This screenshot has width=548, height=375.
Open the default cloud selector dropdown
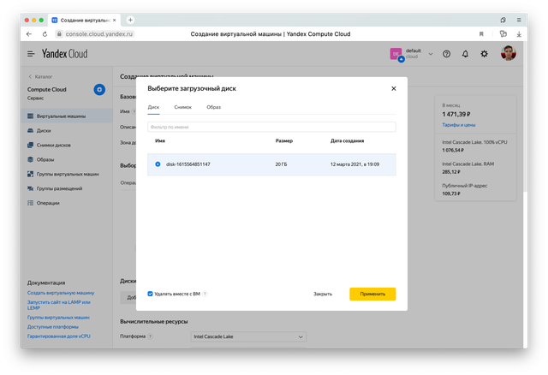coord(411,53)
